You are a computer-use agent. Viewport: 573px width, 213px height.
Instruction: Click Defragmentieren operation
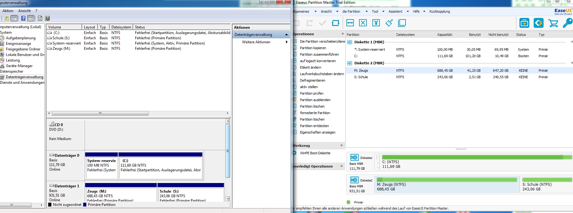click(x=312, y=80)
